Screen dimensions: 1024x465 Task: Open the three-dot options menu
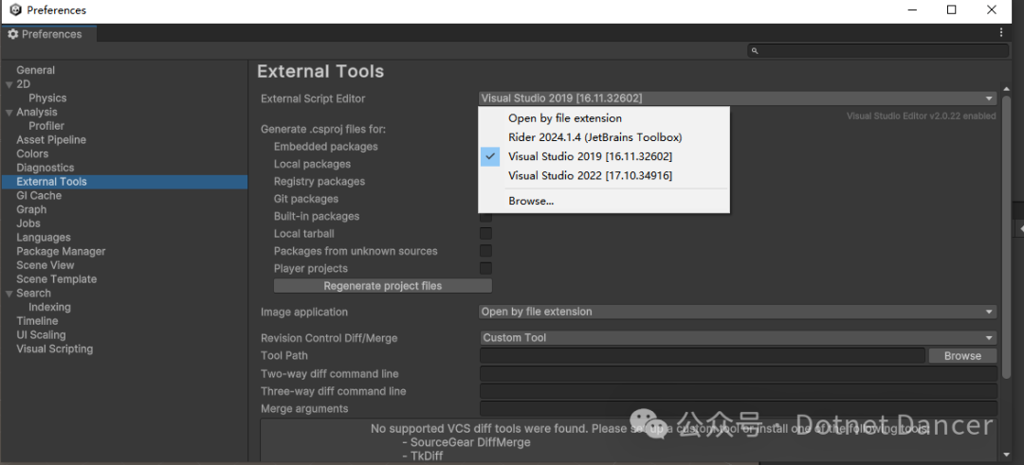coord(1001,32)
